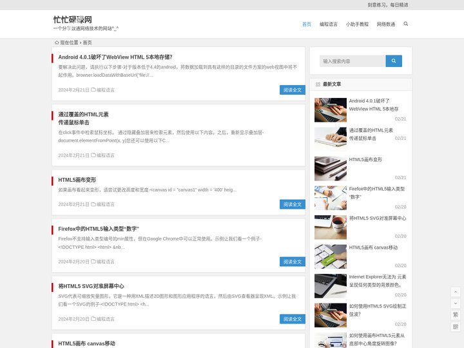Focus the 输入搜索内容 search field

[353, 61]
